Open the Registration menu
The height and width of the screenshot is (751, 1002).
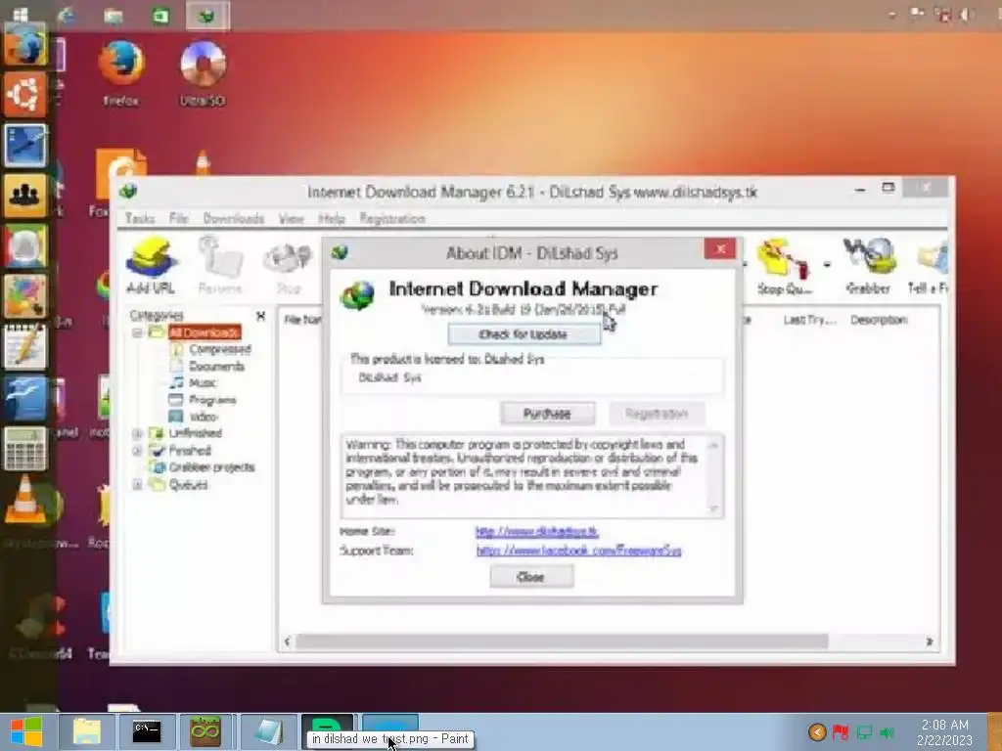coord(391,218)
